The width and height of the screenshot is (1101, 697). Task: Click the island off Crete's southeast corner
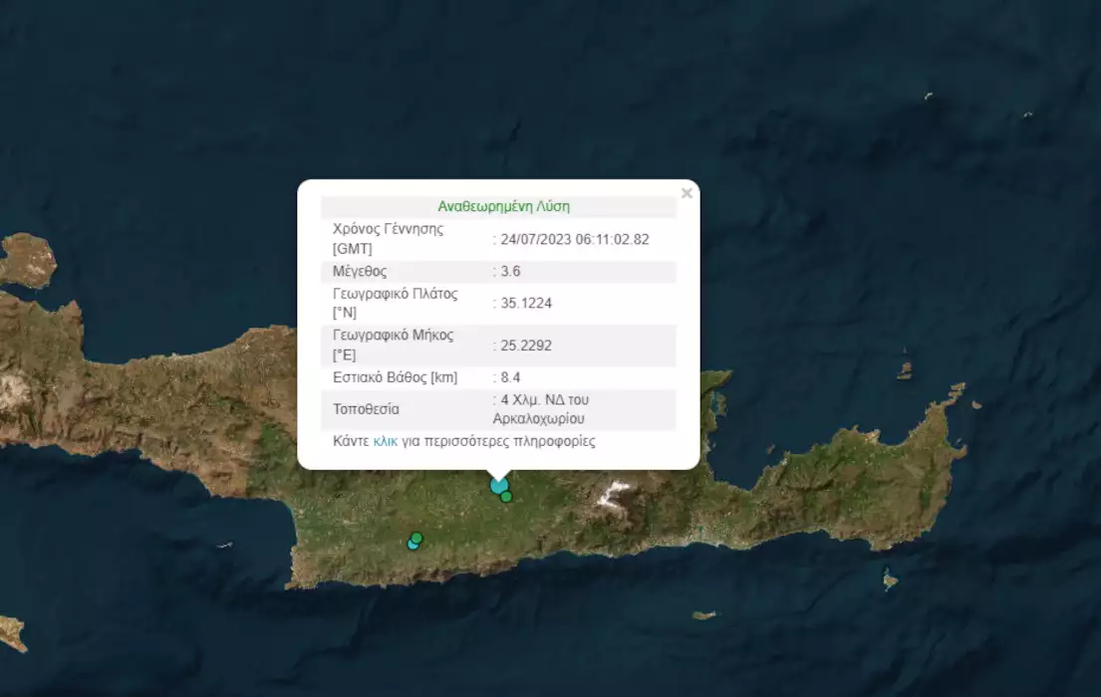[x=890, y=579]
